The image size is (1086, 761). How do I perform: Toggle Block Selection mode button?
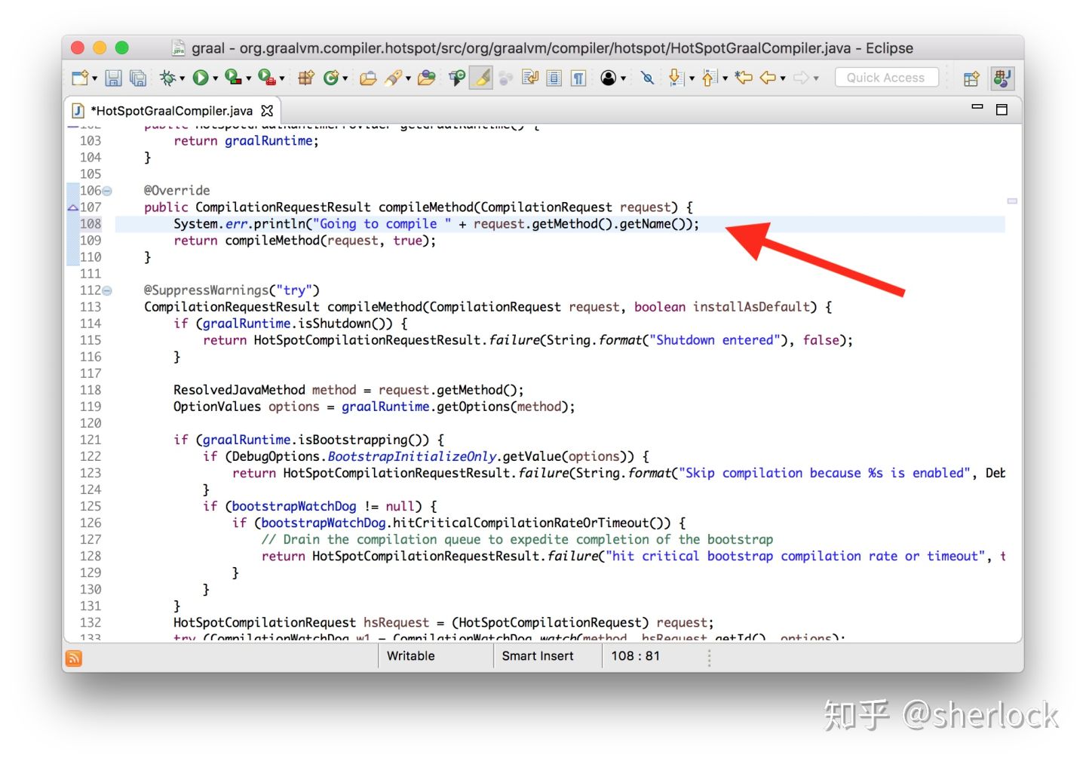554,78
